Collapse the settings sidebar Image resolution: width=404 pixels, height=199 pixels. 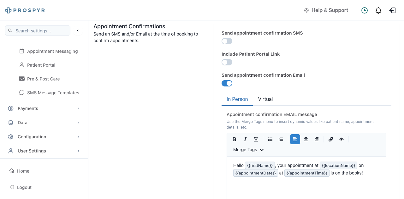coord(78,30)
